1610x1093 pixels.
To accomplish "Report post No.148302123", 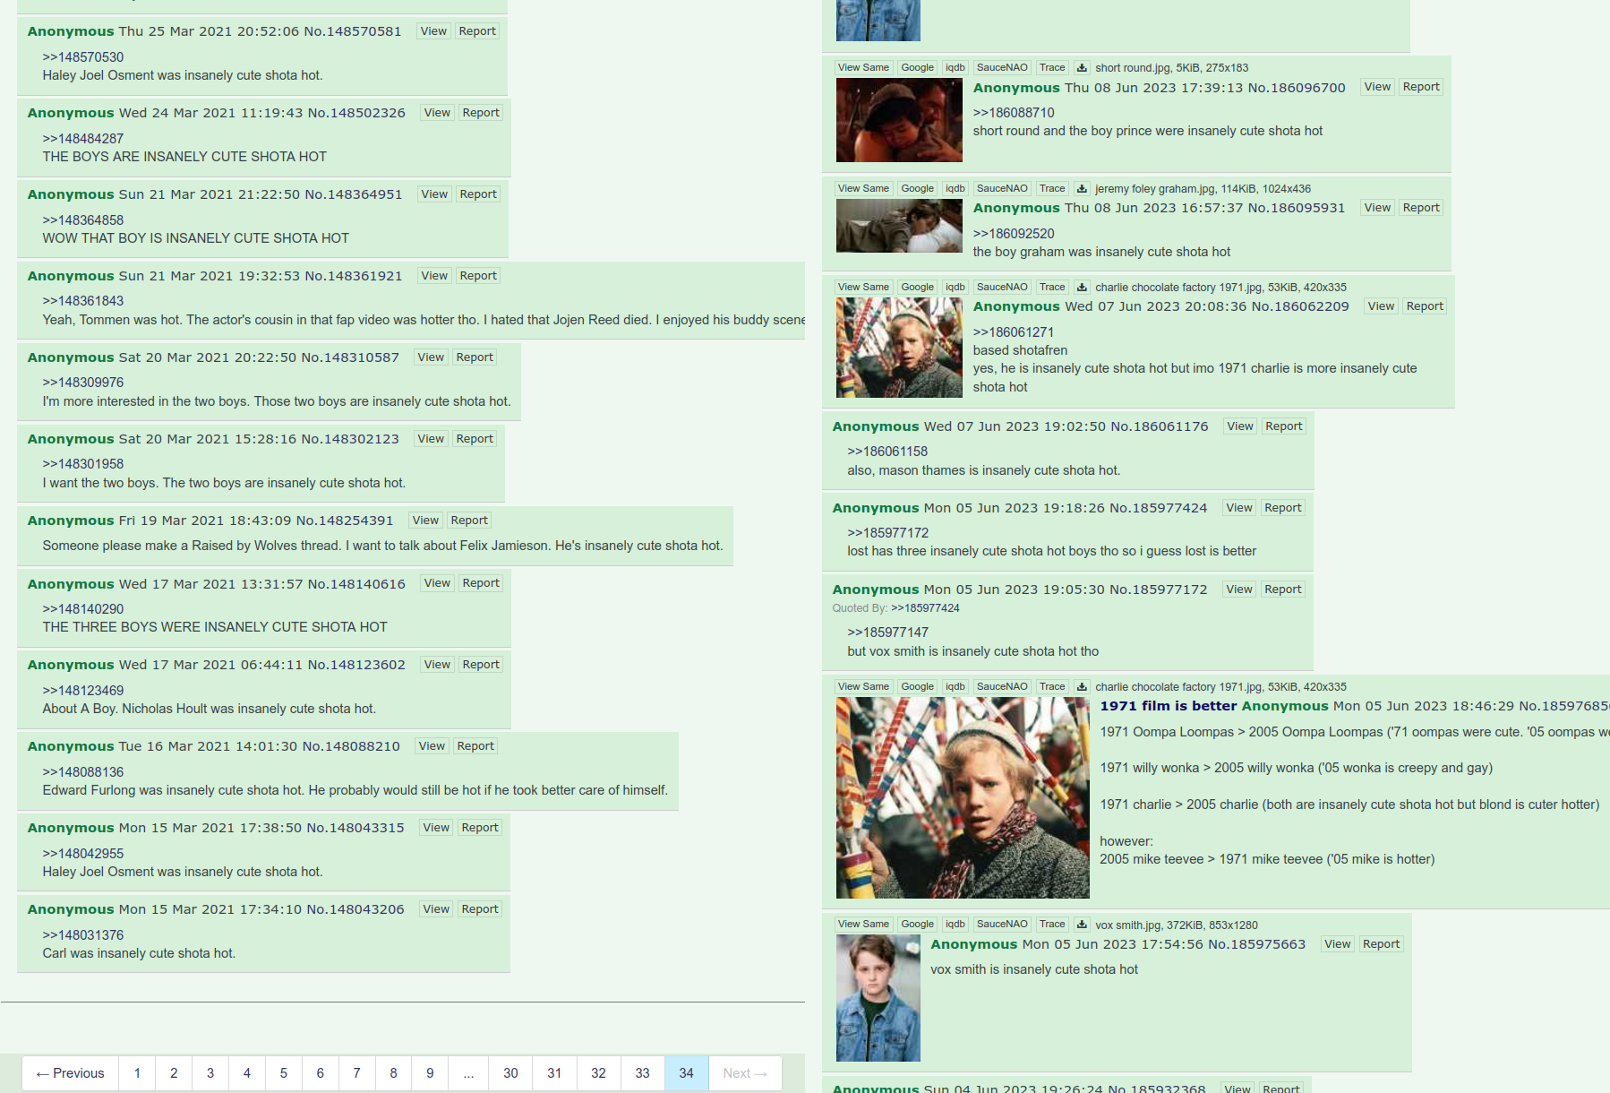I will point(475,439).
